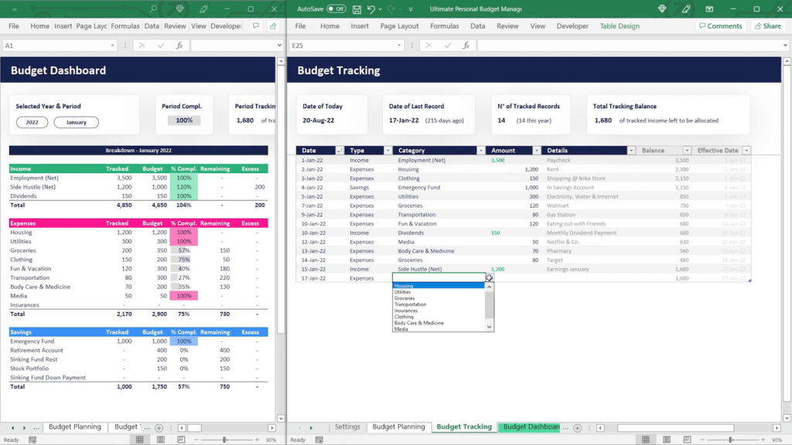This screenshot has height=445, width=792.
Task: Click the Comments button
Action: [x=719, y=26]
